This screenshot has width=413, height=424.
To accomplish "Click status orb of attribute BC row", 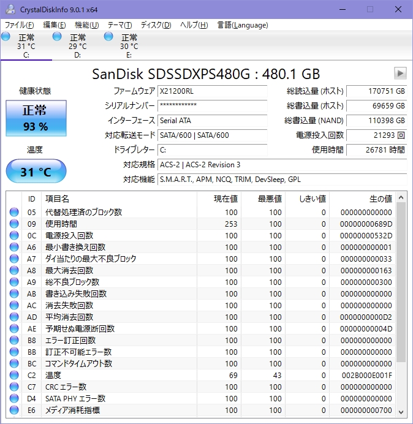I will [x=14, y=363].
